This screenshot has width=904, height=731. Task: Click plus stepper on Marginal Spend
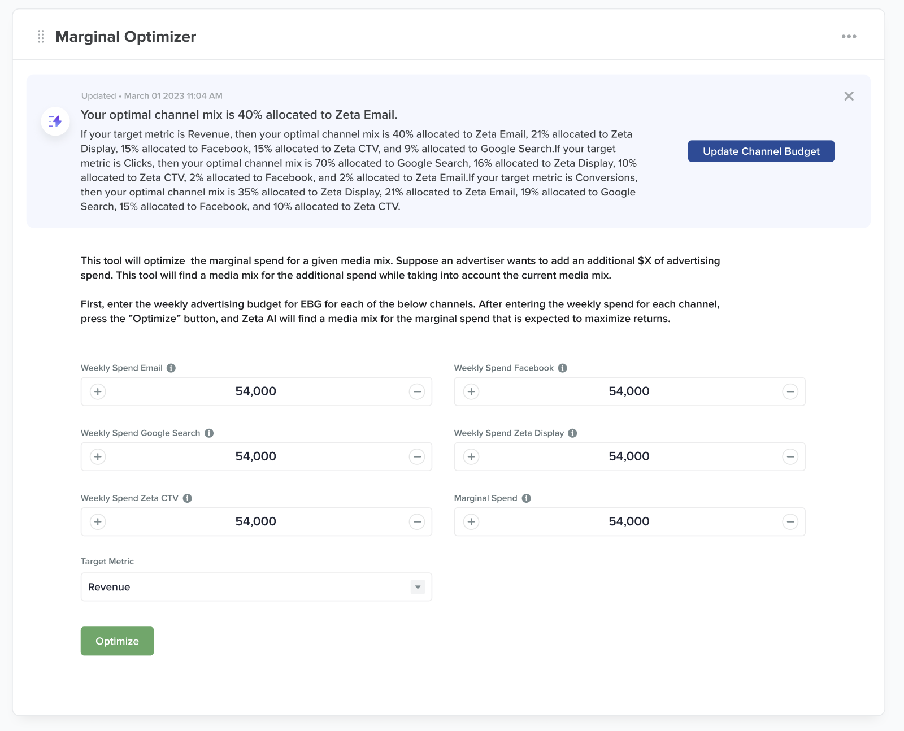471,521
